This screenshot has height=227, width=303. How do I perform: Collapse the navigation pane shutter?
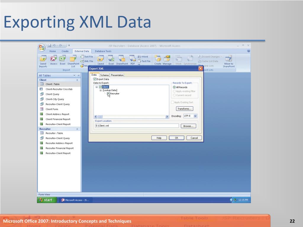coord(78,75)
